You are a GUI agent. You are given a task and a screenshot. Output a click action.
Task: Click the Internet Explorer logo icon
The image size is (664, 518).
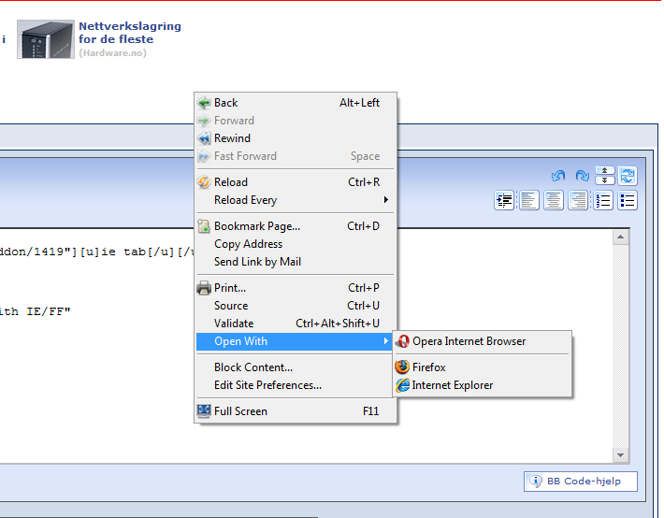[x=403, y=385]
